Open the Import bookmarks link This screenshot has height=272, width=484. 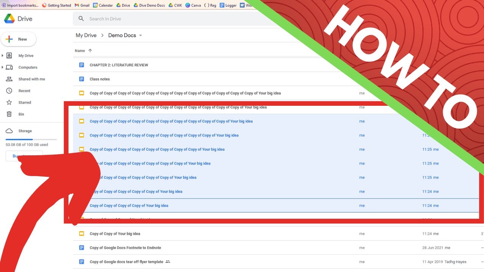(20, 5)
